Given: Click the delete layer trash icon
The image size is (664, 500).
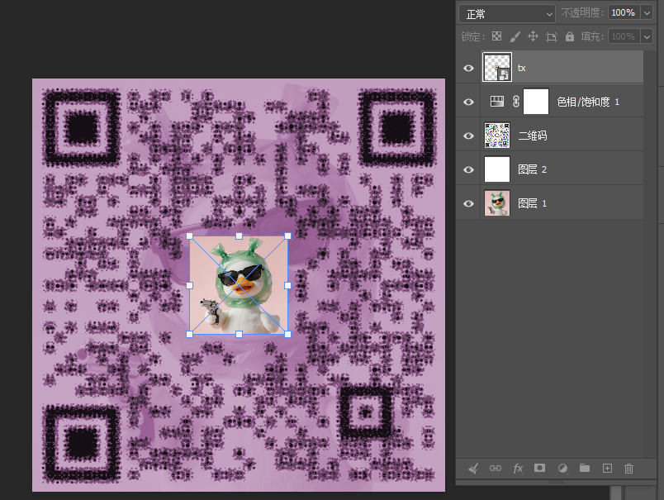Looking at the screenshot, I should (x=628, y=469).
